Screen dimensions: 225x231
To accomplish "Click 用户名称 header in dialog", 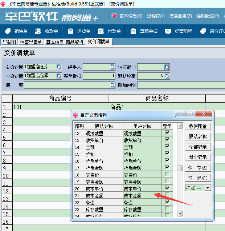I will pos(142,126).
